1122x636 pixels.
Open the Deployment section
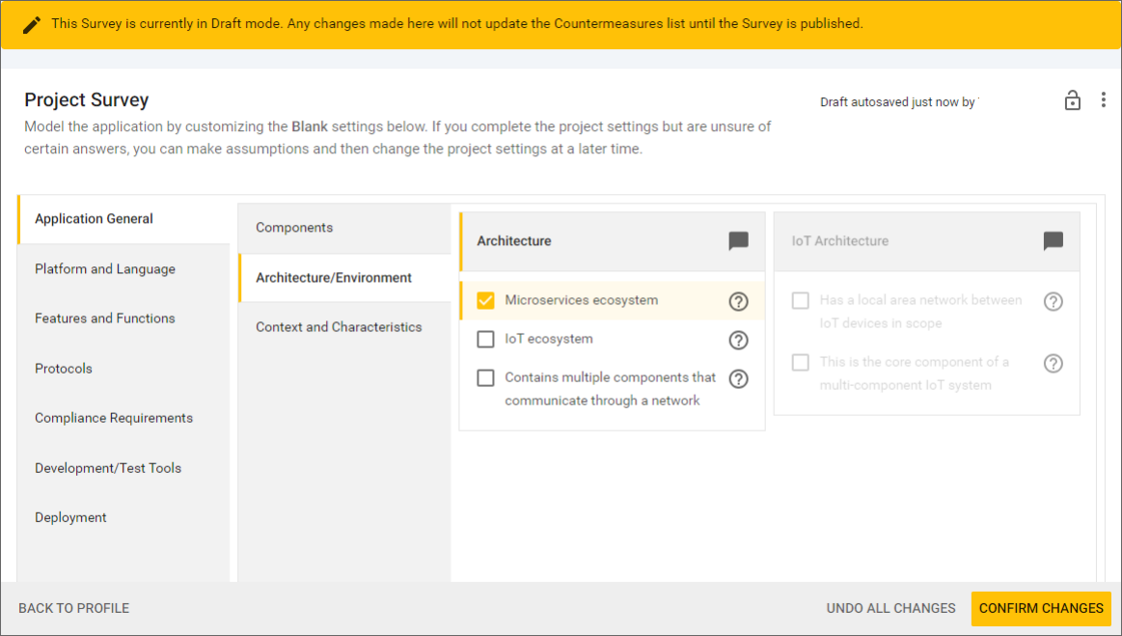pos(70,517)
